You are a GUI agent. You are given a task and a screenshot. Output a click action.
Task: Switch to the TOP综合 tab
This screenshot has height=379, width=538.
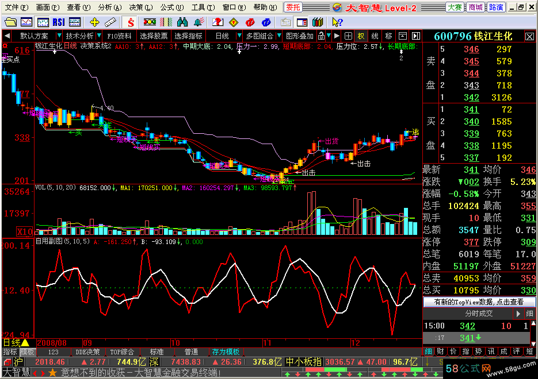(x=122, y=352)
